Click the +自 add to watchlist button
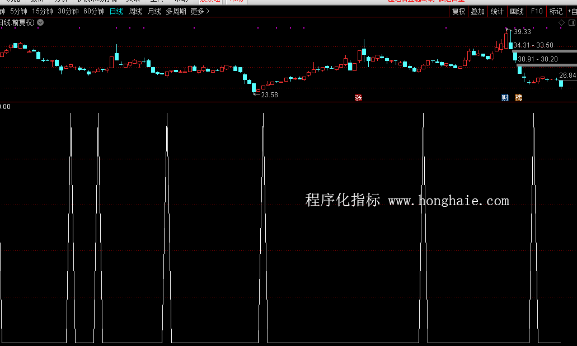Image resolution: width=577 pixels, height=346 pixels. tap(571, 11)
